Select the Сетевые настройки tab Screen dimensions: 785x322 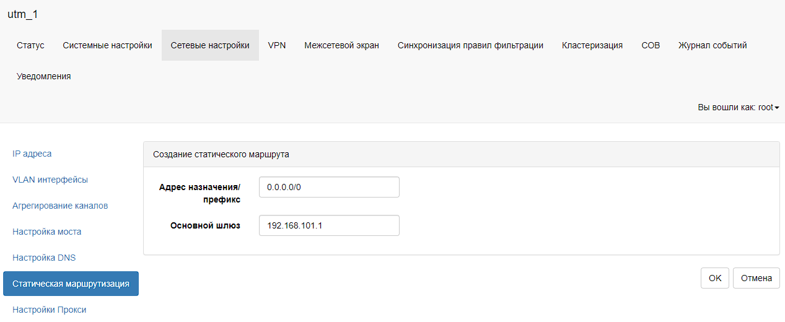pos(210,45)
